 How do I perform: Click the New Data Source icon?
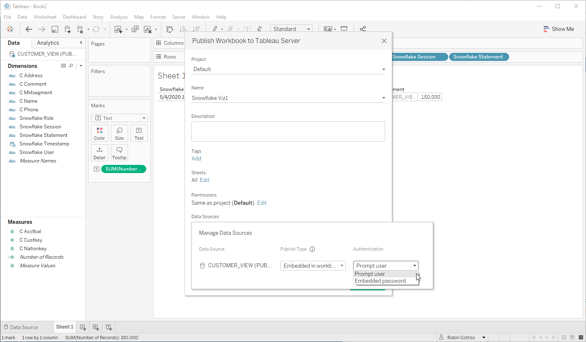coord(68,29)
